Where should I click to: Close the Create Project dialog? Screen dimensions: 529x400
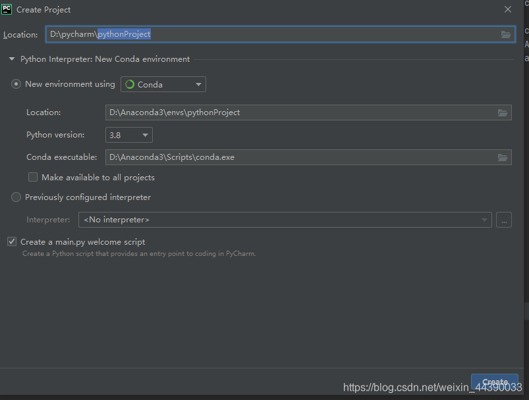point(508,9)
